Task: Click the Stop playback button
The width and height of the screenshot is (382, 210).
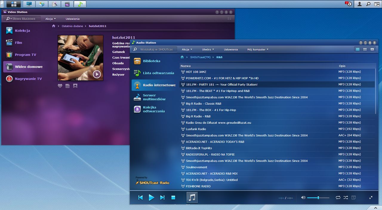Action: pyautogui.click(x=173, y=197)
